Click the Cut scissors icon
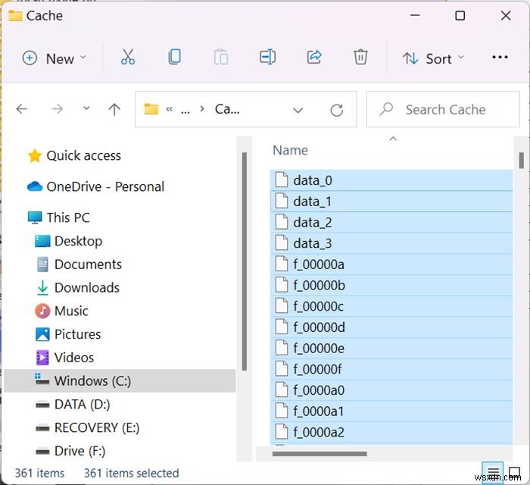This screenshot has height=485, width=530. (x=128, y=57)
